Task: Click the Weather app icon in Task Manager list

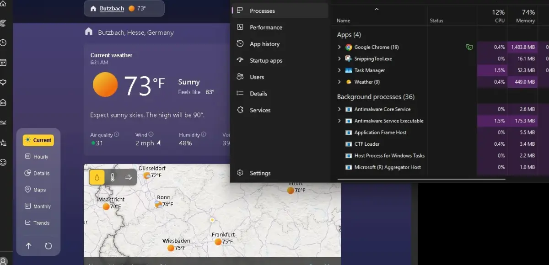Action: [x=349, y=82]
